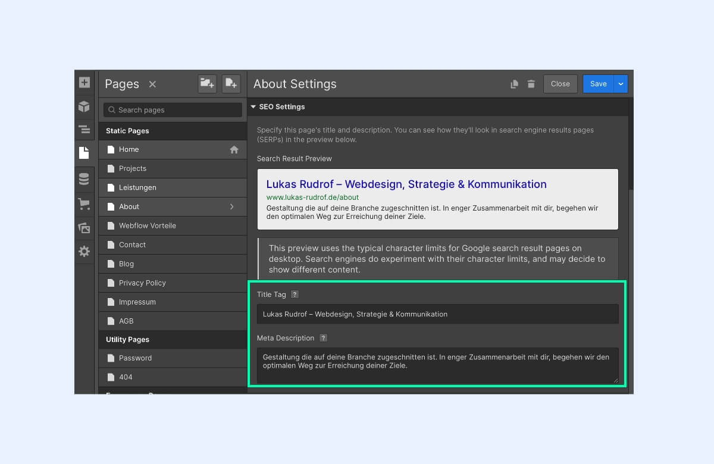714x464 pixels.
Task: Expand the About page chevron
Action: pos(232,206)
